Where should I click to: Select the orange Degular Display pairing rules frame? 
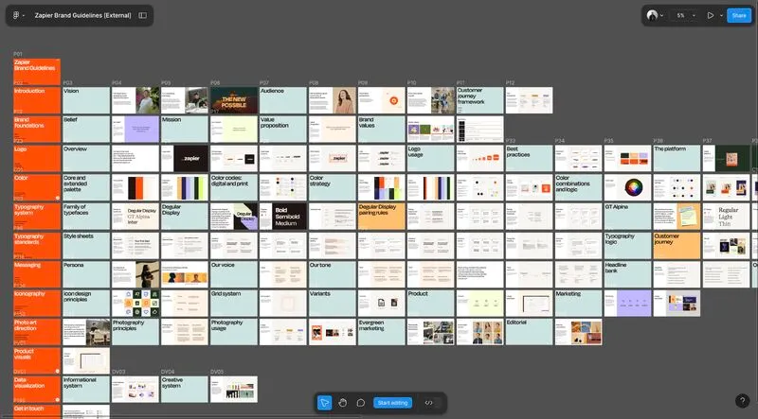tap(381, 217)
